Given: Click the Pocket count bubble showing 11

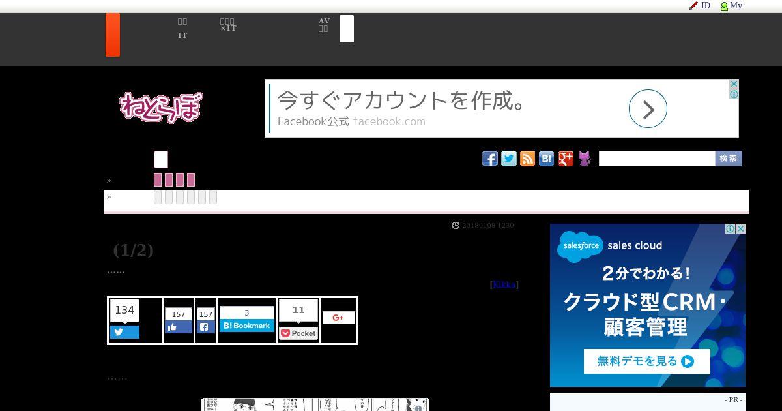Looking at the screenshot, I should point(298,311).
